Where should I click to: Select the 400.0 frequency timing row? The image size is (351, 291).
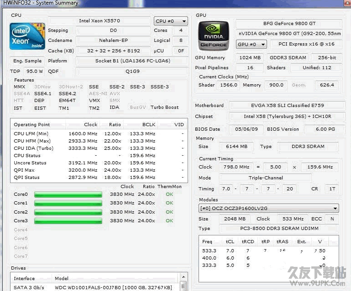[269, 258]
